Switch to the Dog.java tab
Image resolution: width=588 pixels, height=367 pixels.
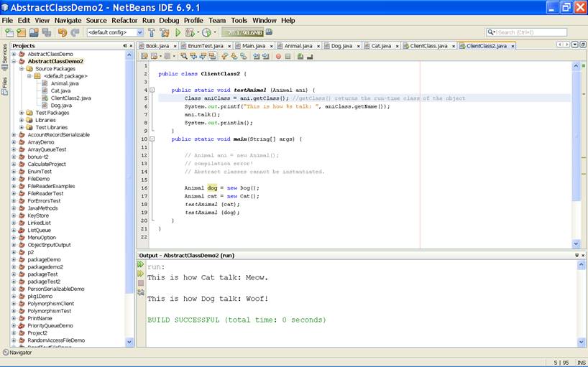[341, 46]
